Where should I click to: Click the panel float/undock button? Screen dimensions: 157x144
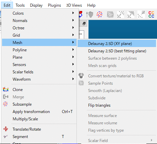click(84, 24)
